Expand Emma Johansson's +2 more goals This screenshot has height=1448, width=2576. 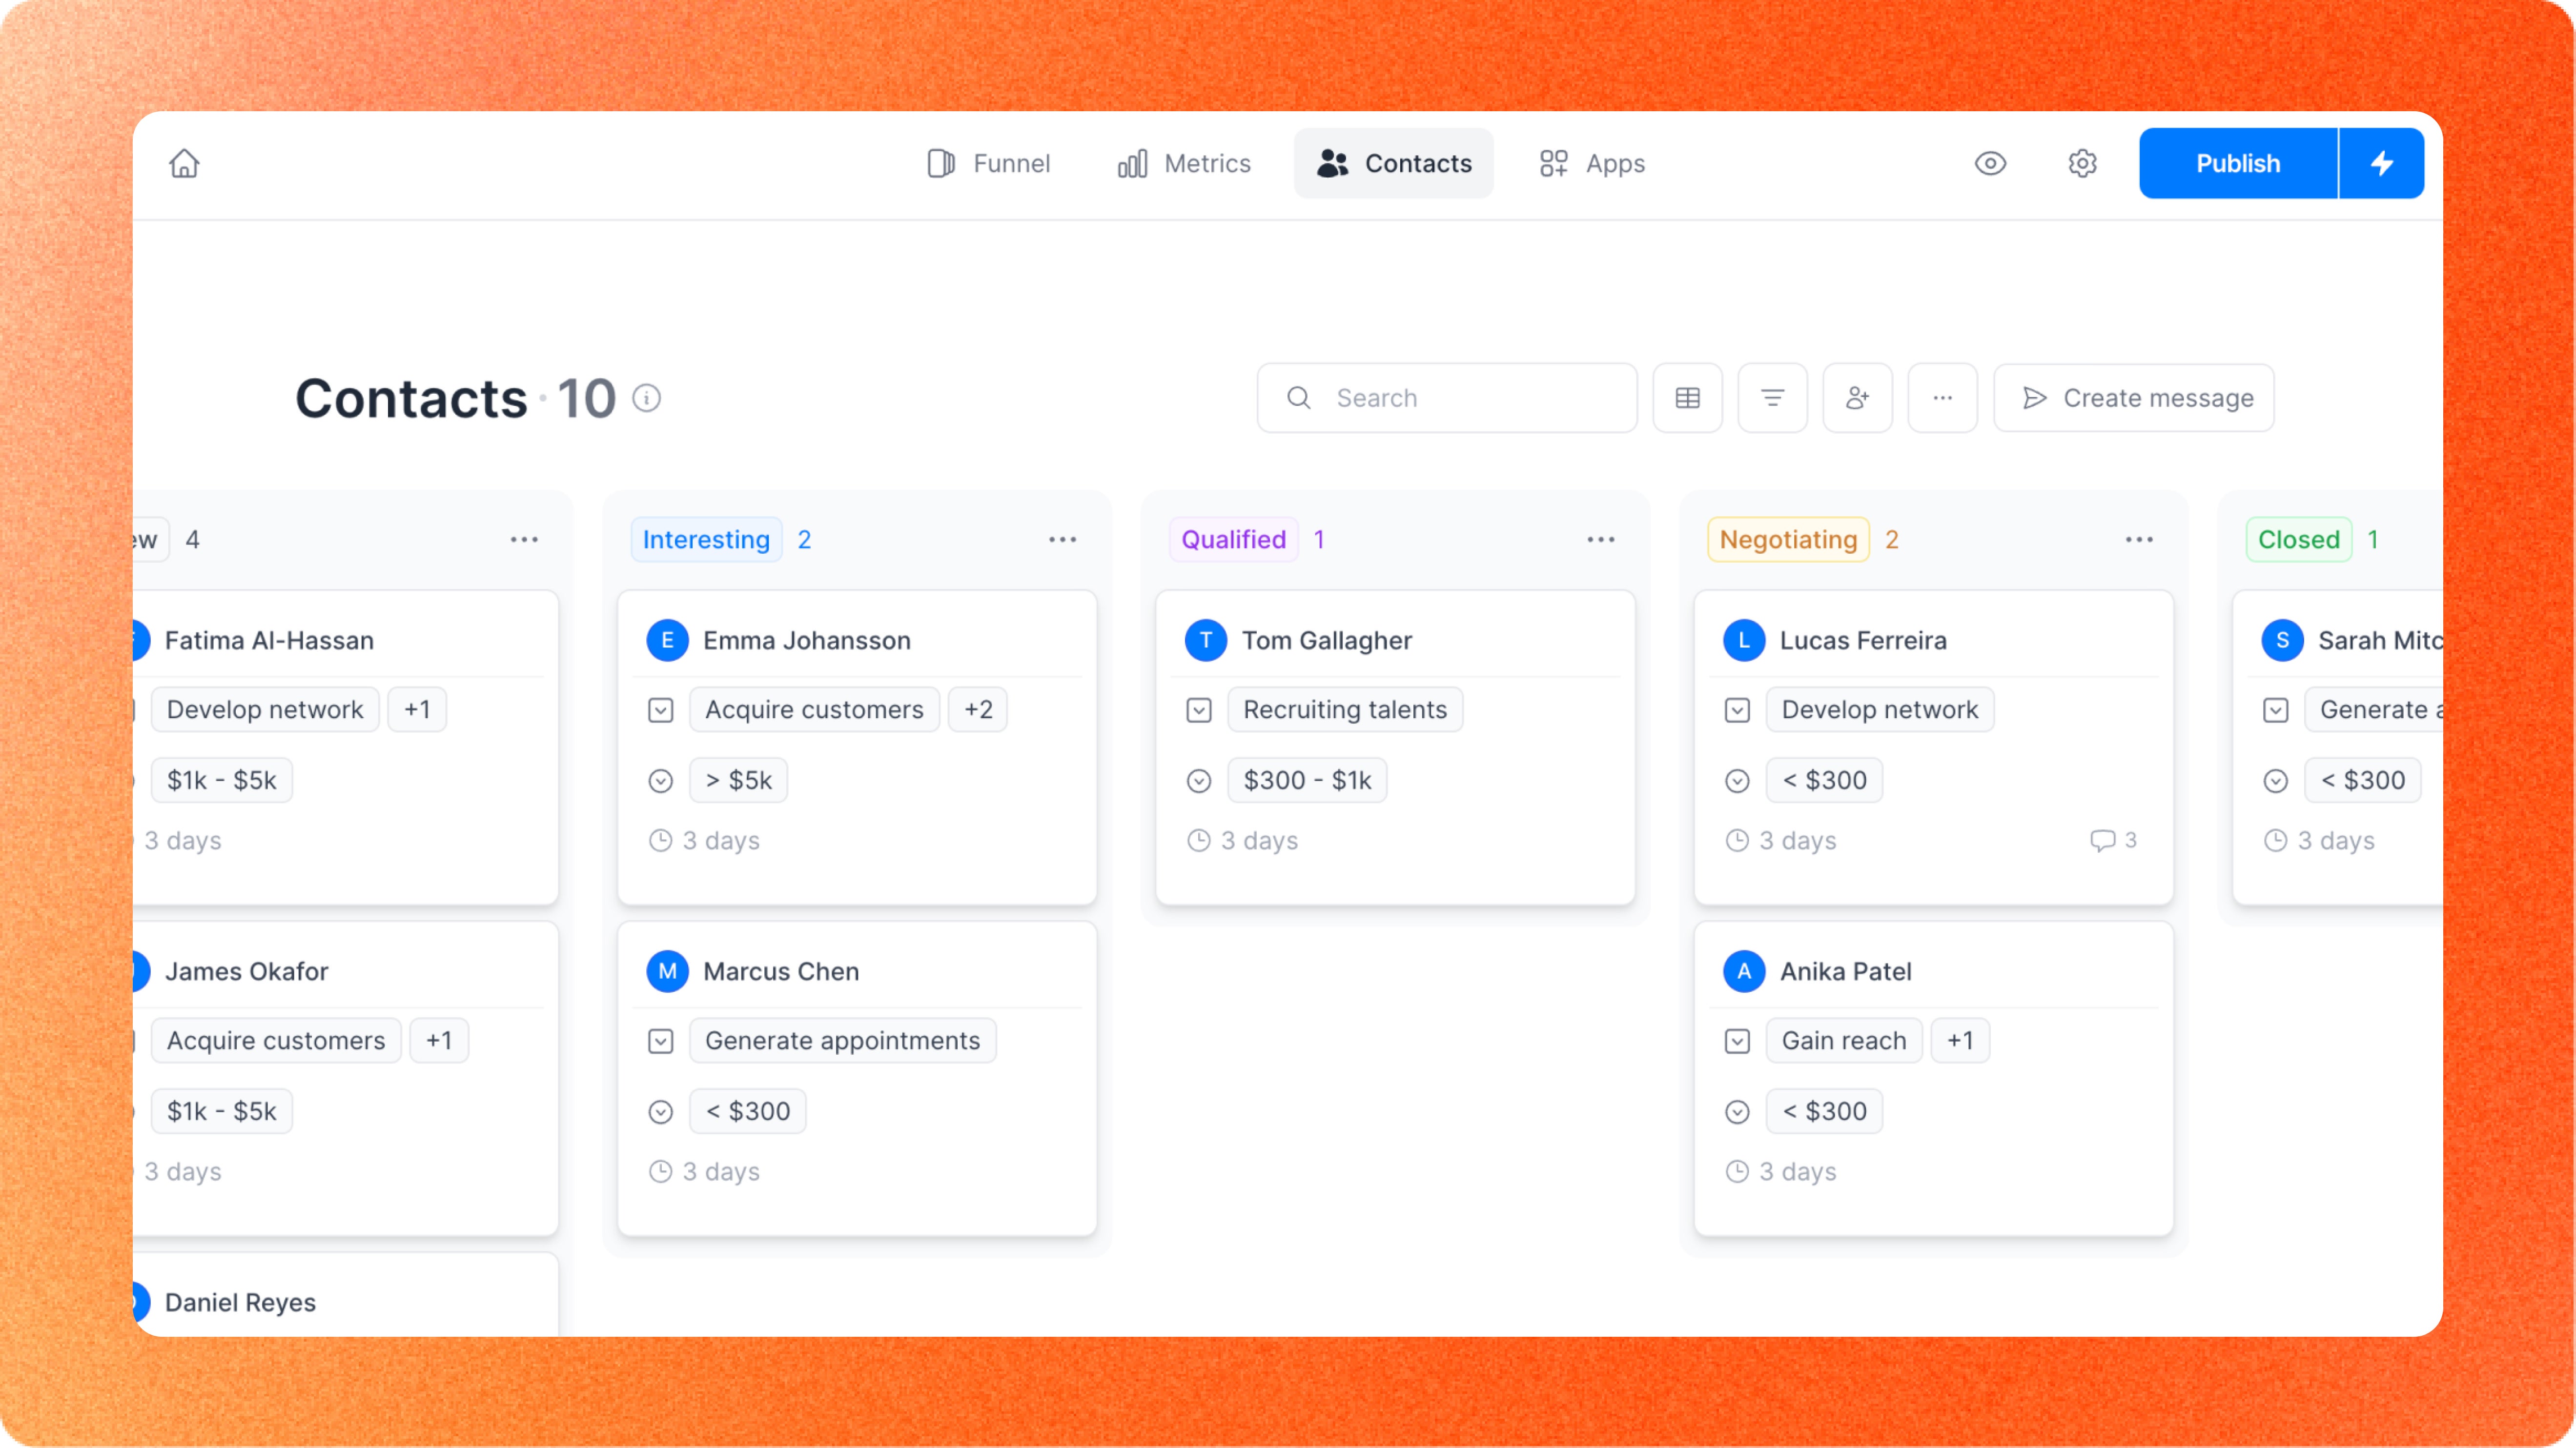click(x=978, y=709)
